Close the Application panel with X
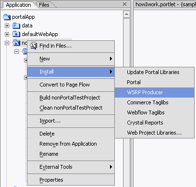196x187 pixels. tap(124, 4)
